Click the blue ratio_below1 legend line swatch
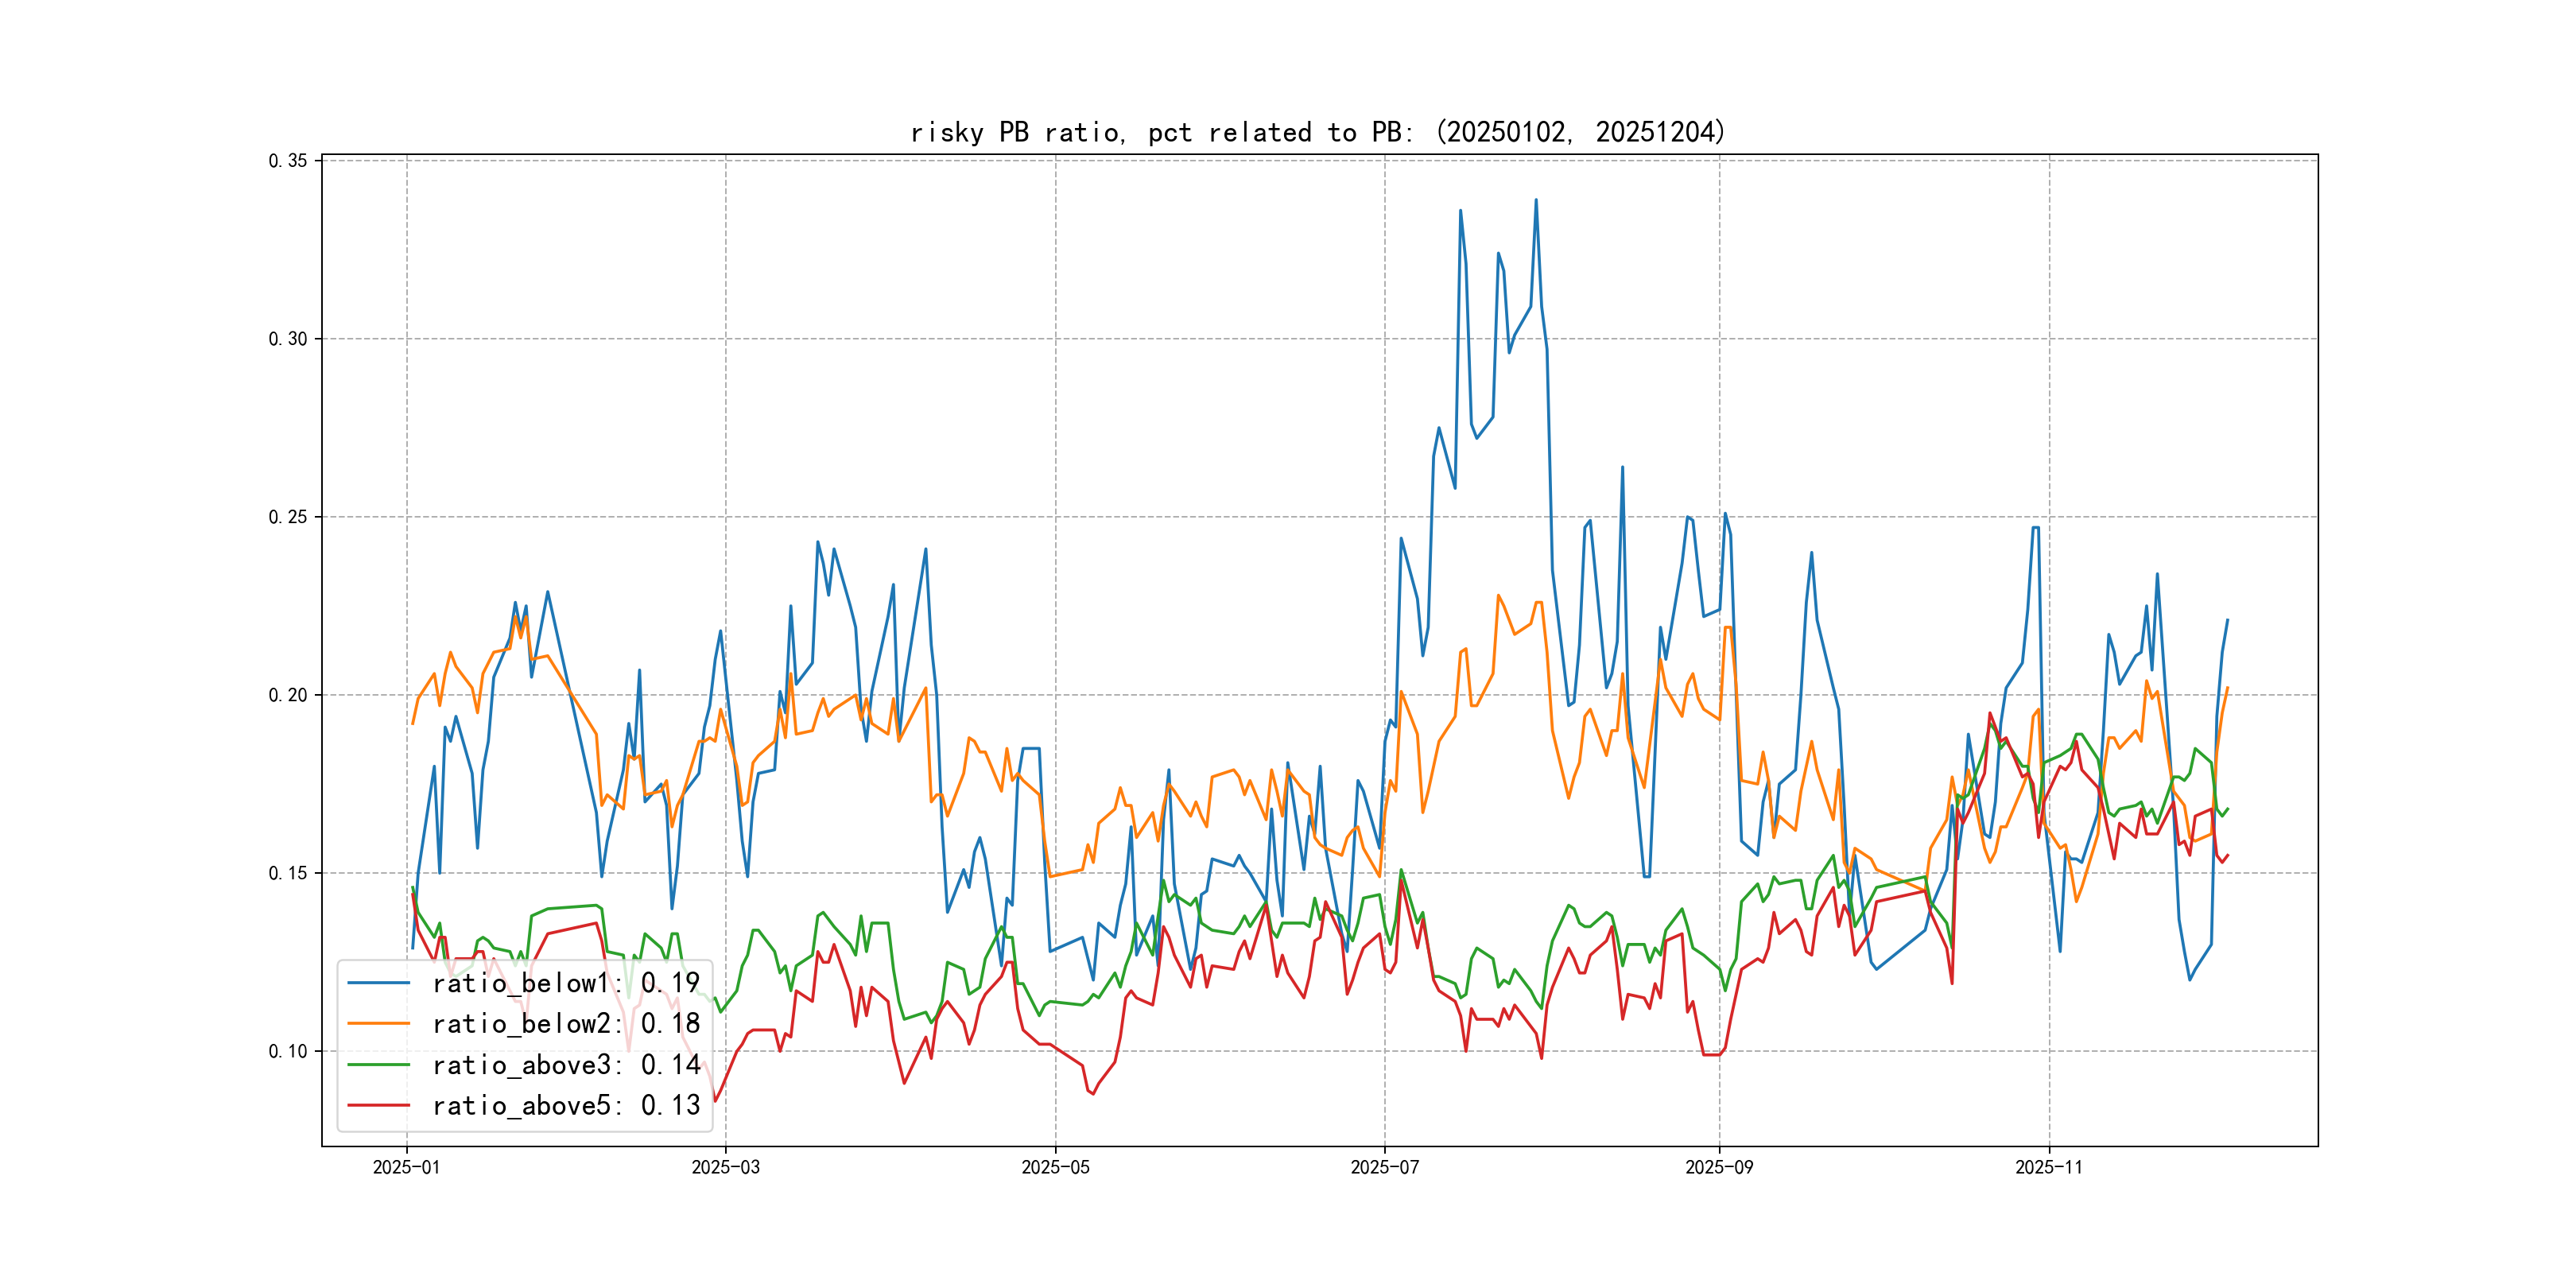 (x=378, y=983)
